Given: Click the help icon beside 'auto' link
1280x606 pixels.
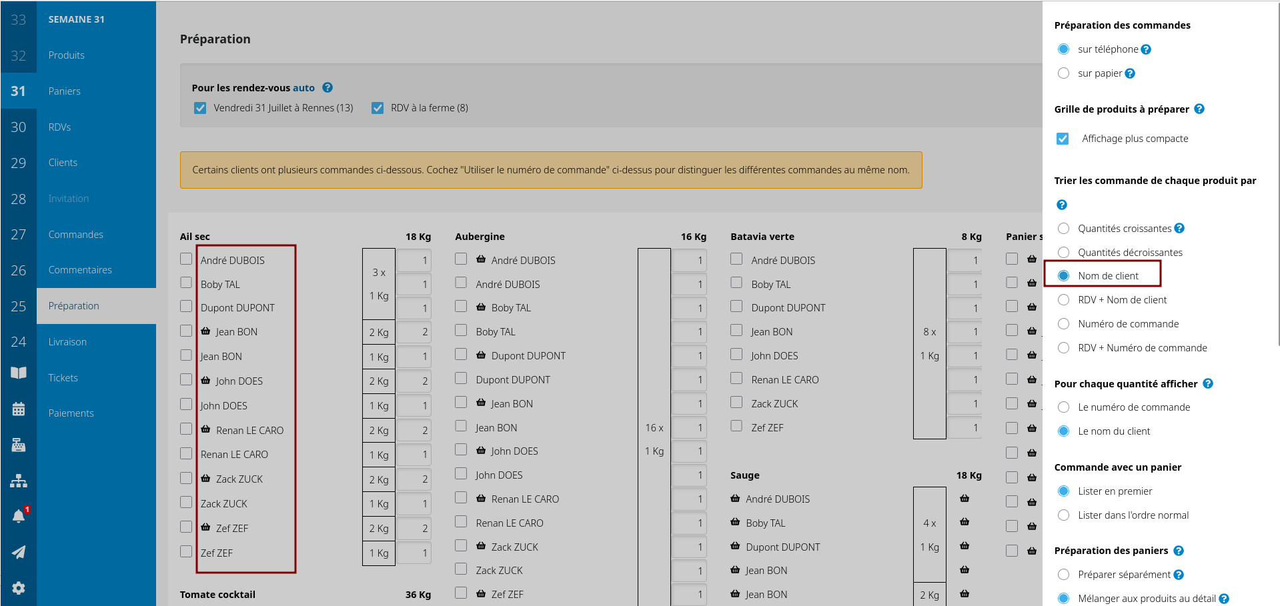Looking at the screenshot, I should coord(328,87).
